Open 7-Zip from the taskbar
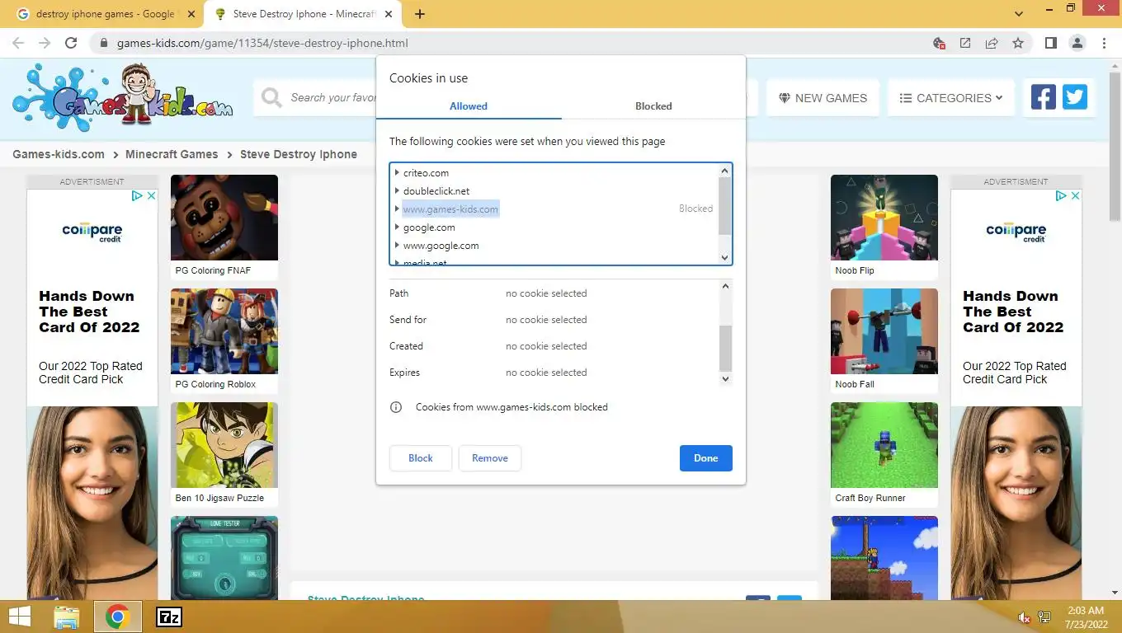This screenshot has height=633, width=1122. tap(169, 617)
